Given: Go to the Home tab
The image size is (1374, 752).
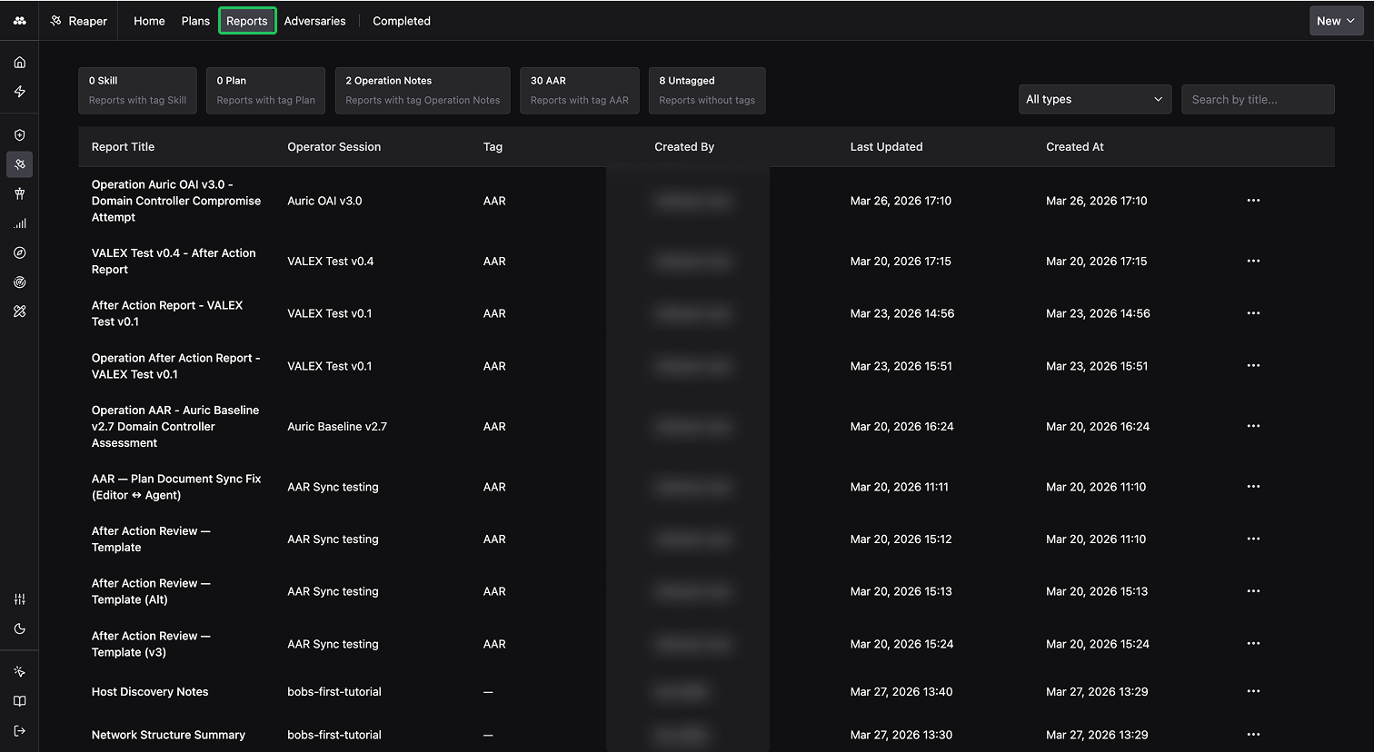Looking at the screenshot, I should click(149, 21).
